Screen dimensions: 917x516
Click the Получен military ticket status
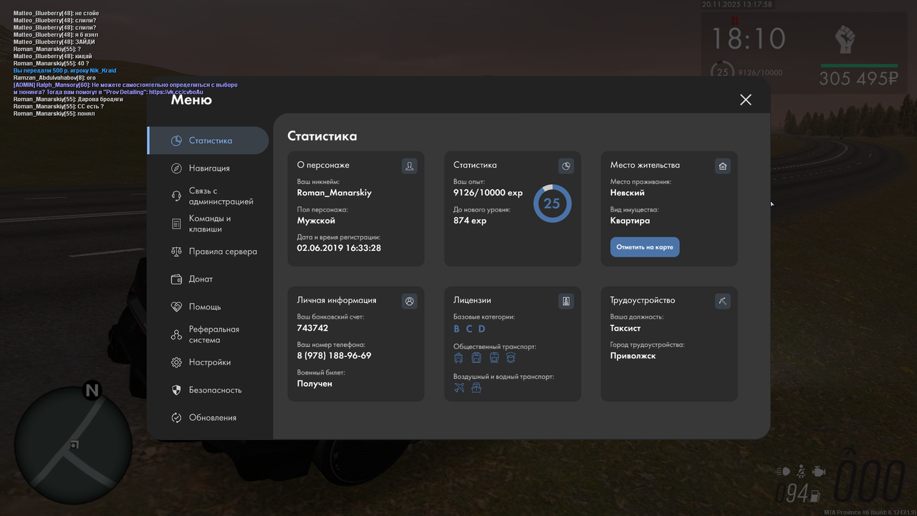coord(315,384)
